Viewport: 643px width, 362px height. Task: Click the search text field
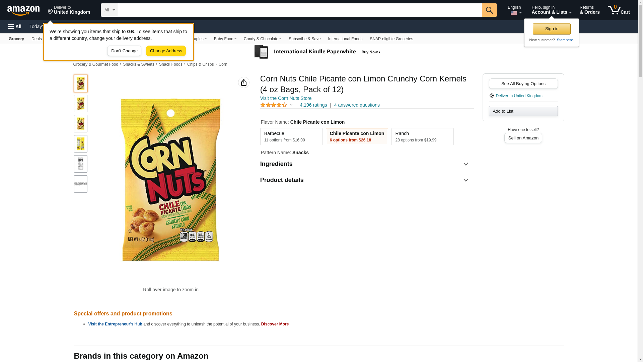click(300, 10)
